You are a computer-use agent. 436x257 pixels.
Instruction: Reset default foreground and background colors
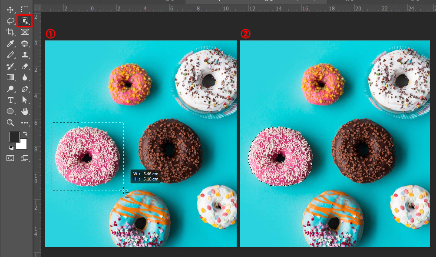[11, 147]
